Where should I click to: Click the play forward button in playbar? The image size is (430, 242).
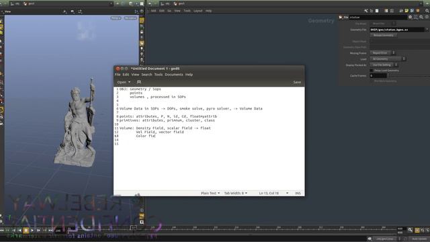[32, 231]
